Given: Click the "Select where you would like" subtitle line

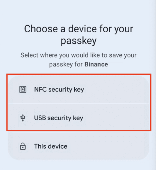Looking at the screenshot, I should point(78,55).
